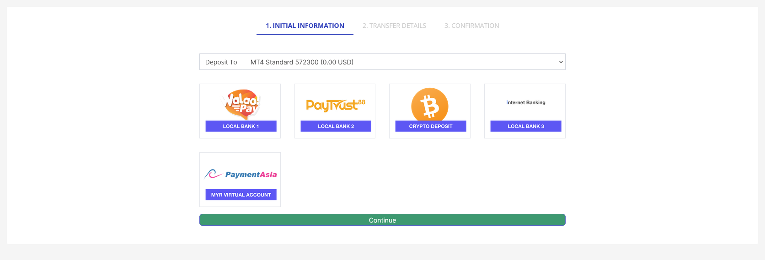Select the PayTrust88 logo
765x260 pixels.
336,105
